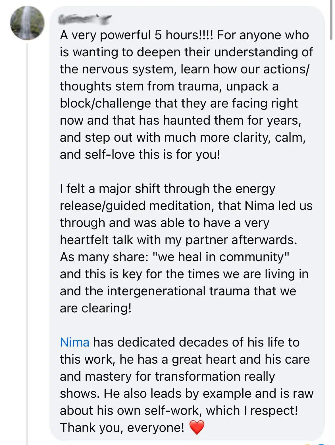
Task: Click the blurred commenter name above the comment
Action: (84, 19)
